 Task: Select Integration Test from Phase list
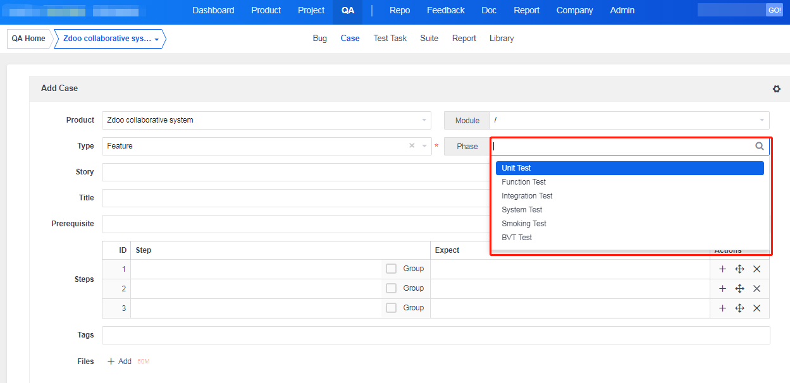[527, 196]
